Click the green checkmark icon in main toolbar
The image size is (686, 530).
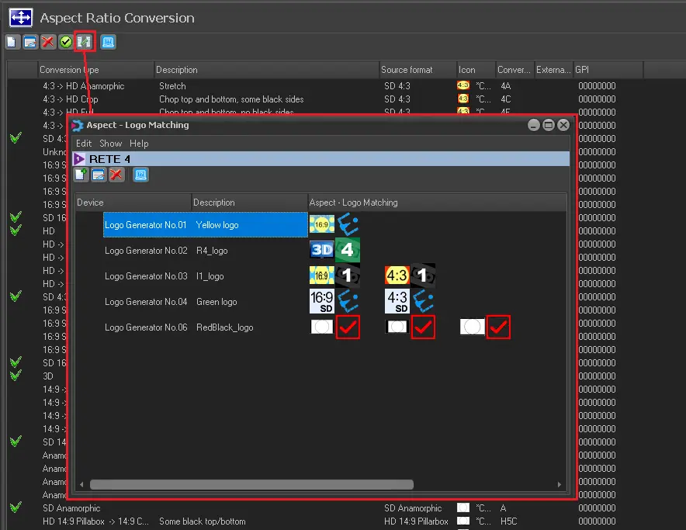tap(66, 42)
